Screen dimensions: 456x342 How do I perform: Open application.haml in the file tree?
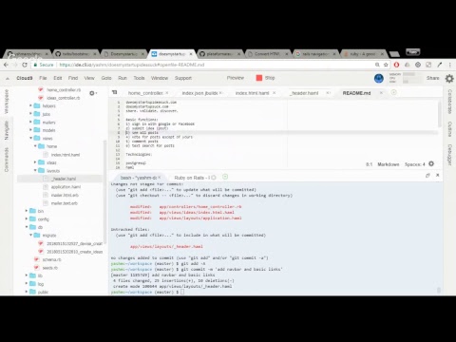(66, 187)
